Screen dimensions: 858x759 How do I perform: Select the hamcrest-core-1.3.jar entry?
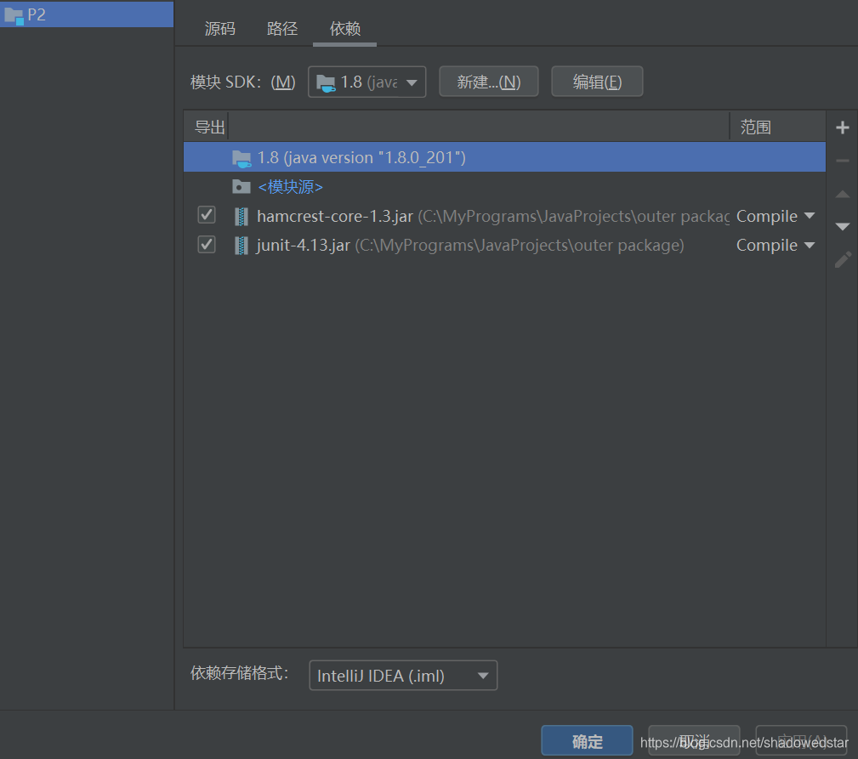504,216
